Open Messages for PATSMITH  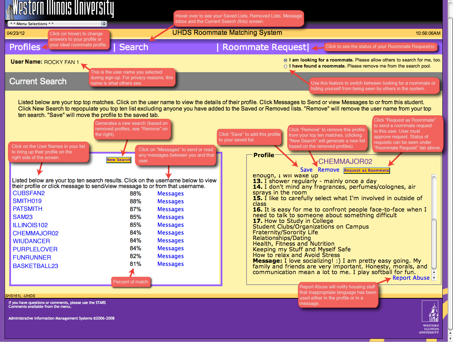coord(170,209)
